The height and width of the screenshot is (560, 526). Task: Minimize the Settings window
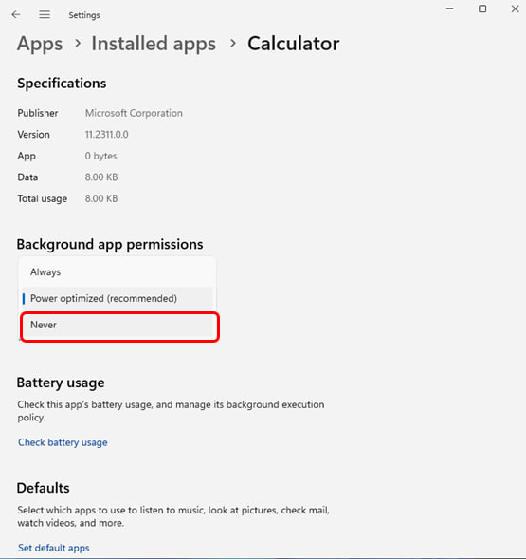tap(450, 9)
